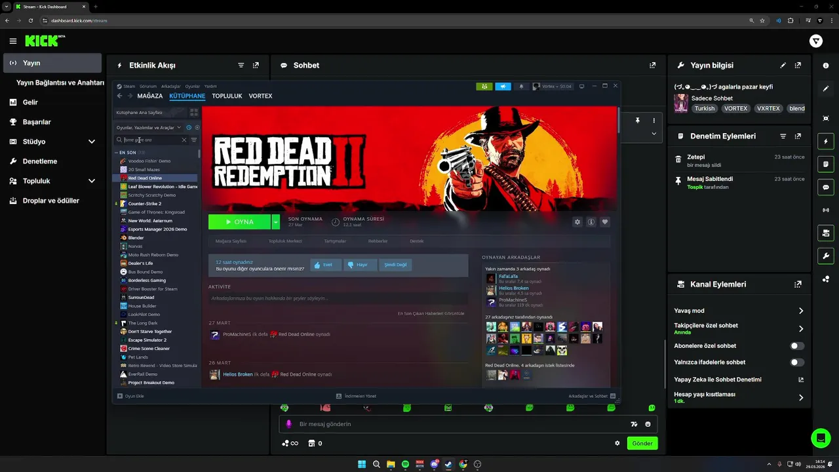Click Hayır recommendation button
Image resolution: width=839 pixels, height=472 pixels.
pos(361,265)
